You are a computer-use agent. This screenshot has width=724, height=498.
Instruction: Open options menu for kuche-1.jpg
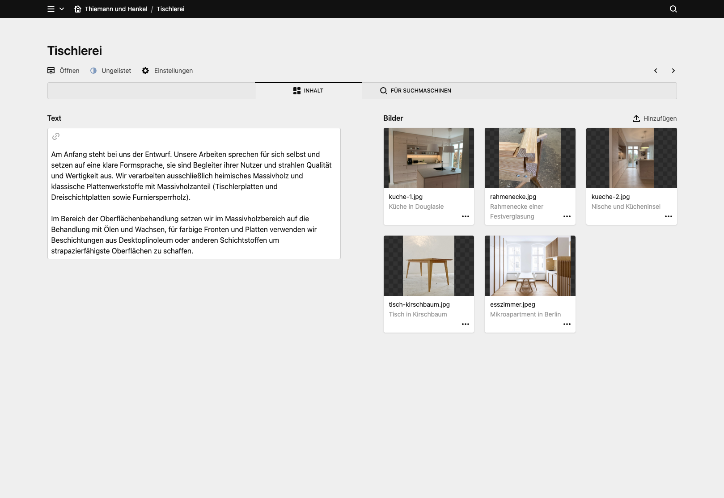coord(466,216)
